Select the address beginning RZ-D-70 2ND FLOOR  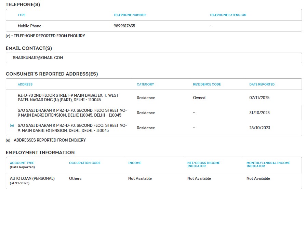click(68, 97)
